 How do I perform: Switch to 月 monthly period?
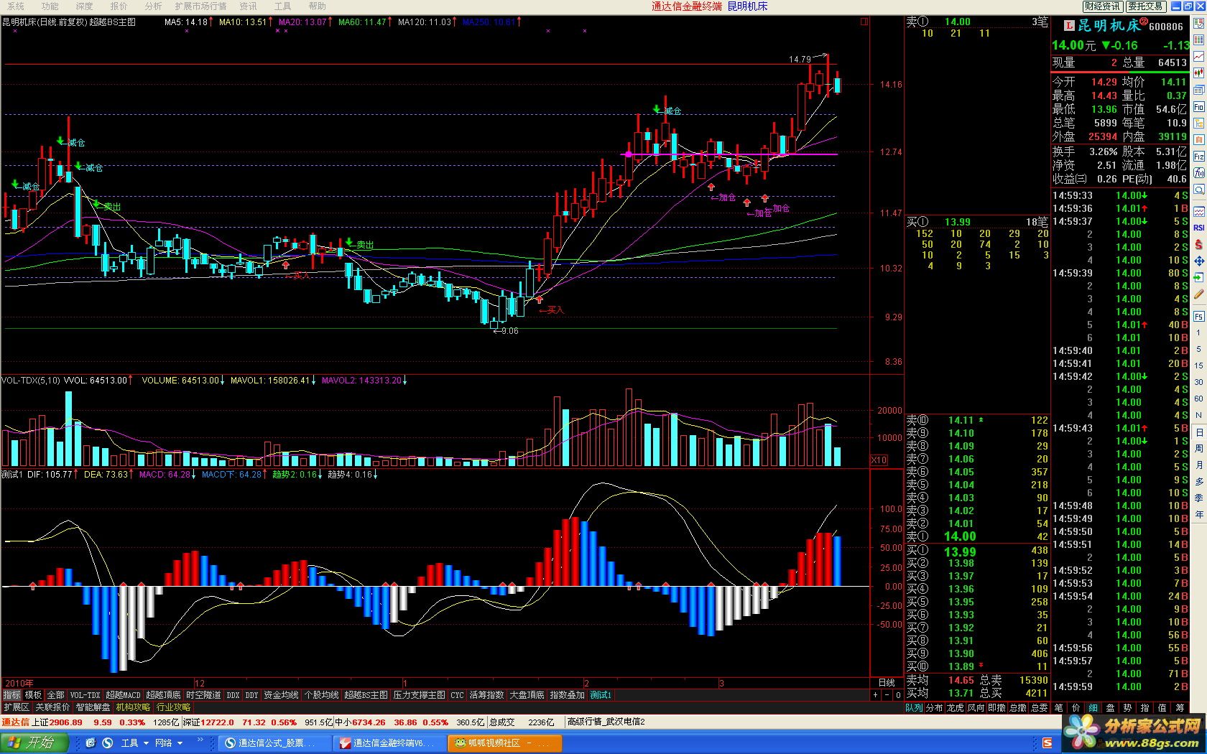click(x=1198, y=465)
